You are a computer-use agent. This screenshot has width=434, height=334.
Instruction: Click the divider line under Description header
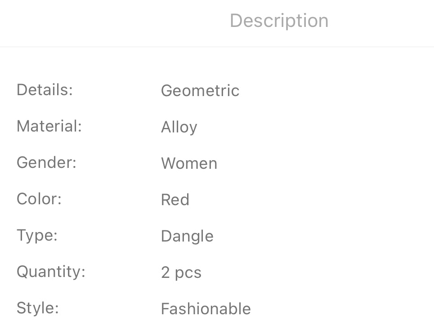point(217,47)
